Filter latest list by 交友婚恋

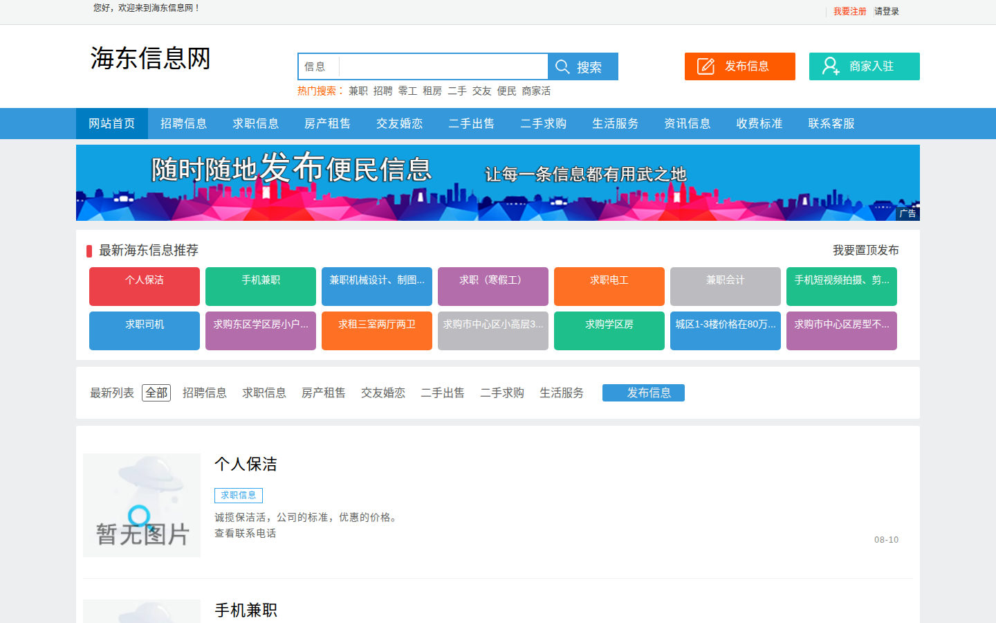click(383, 392)
